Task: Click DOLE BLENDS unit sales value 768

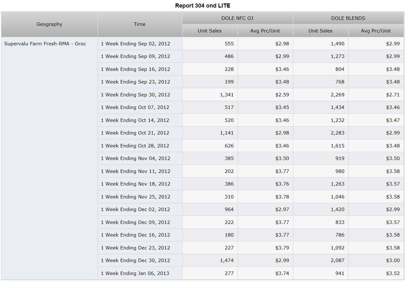Action: click(x=340, y=82)
